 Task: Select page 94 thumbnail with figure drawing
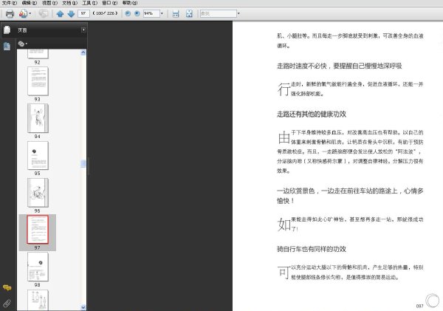point(38,118)
